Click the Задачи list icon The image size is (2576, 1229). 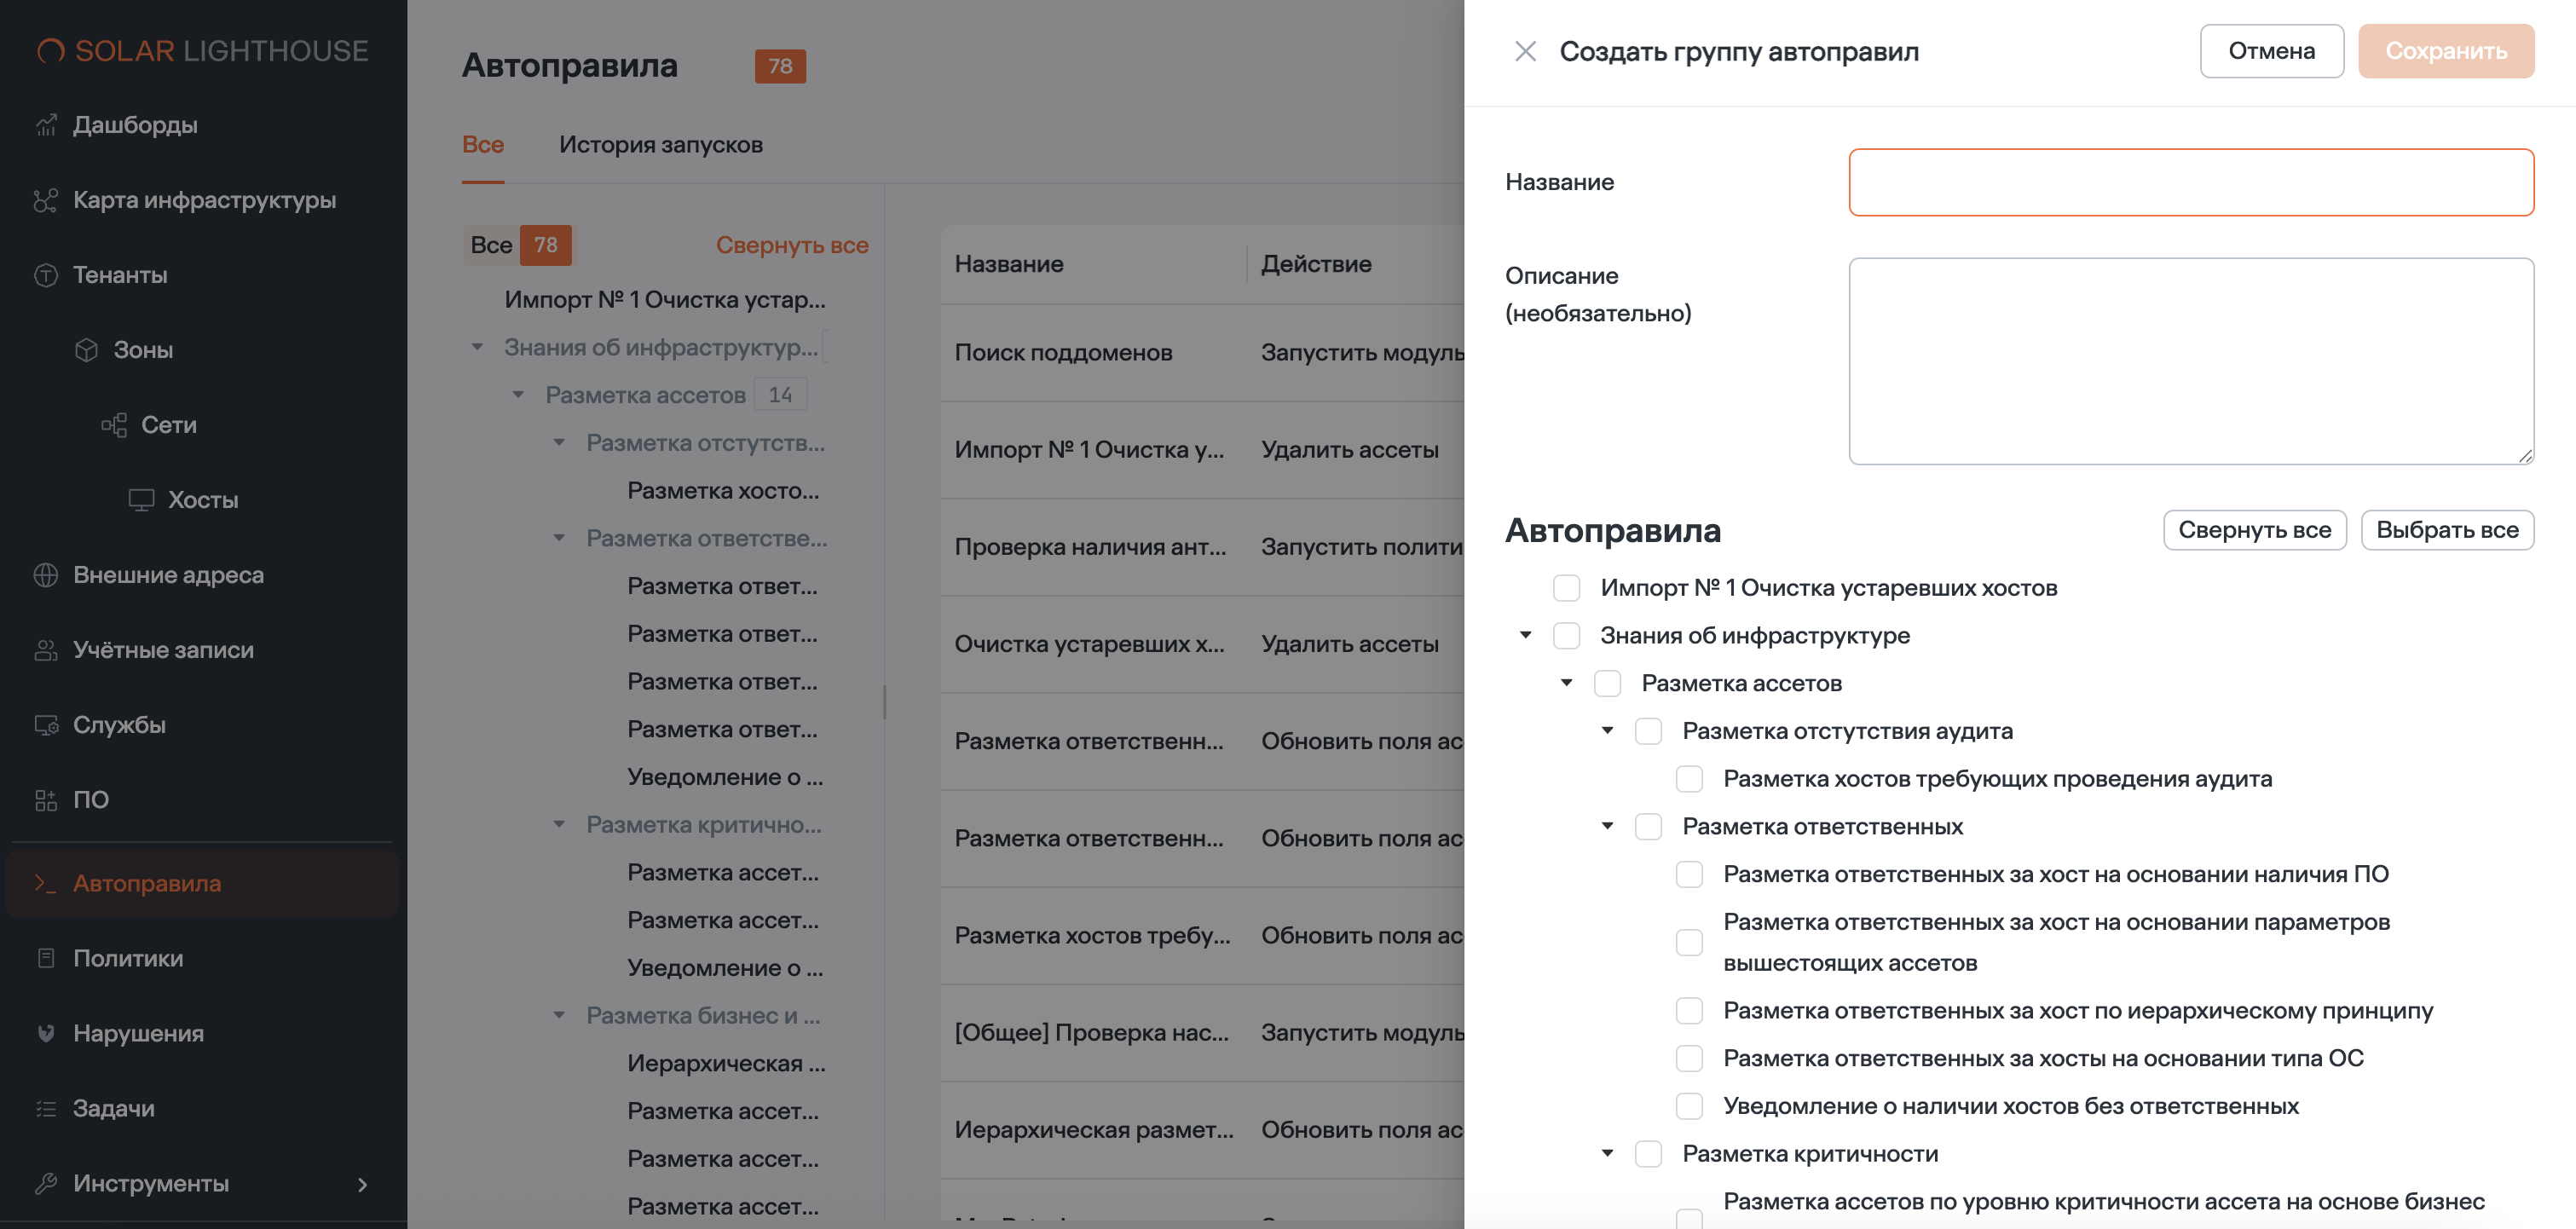click(46, 1108)
